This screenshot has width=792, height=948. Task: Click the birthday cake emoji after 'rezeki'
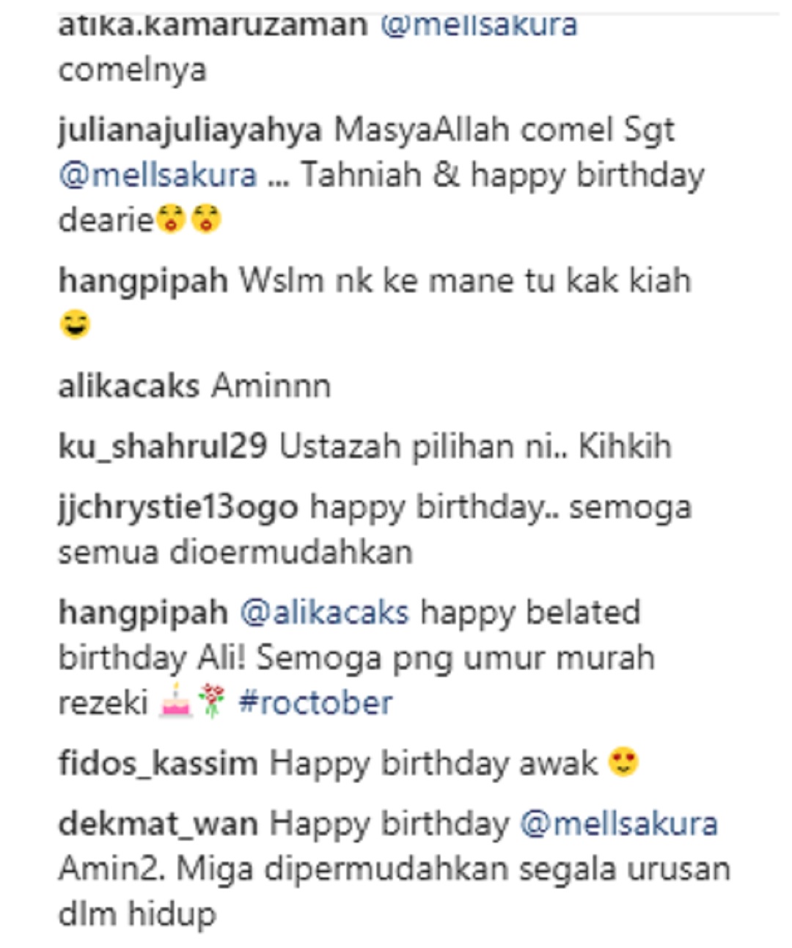click(175, 702)
